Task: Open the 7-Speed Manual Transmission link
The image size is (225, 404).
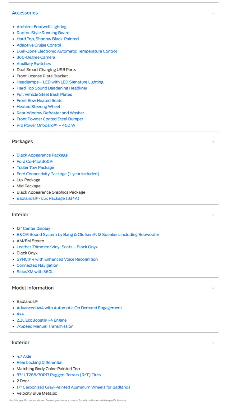Action: pyautogui.click(x=45, y=326)
